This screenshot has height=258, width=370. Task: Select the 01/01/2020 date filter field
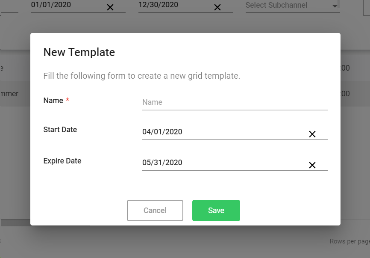coord(64,5)
